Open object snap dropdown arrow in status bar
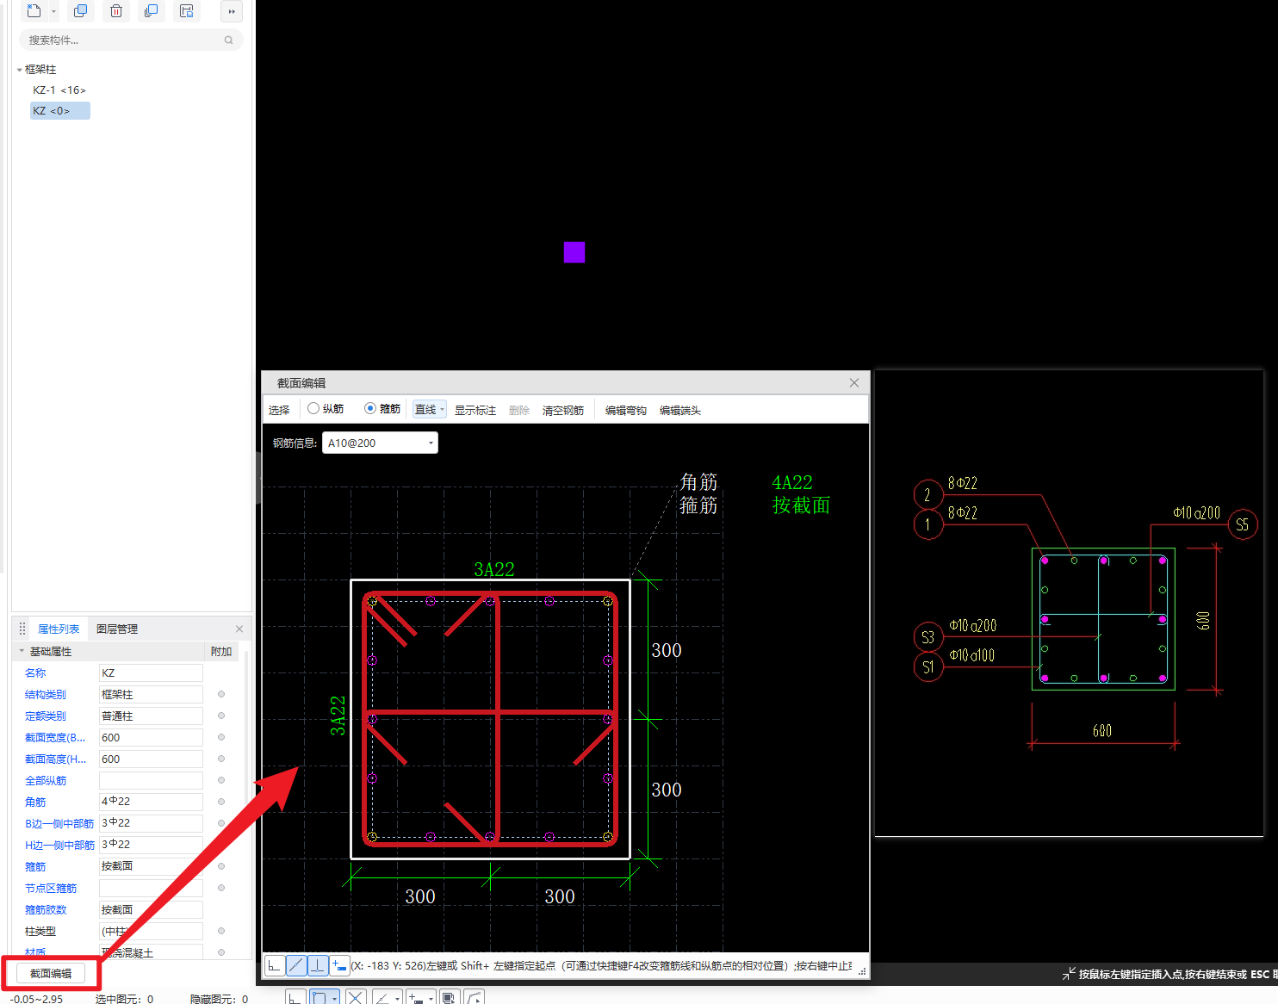Viewport: 1278px width, 1004px height. [x=334, y=998]
